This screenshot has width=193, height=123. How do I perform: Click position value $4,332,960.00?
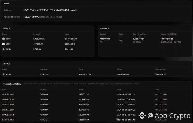coord(167,39)
